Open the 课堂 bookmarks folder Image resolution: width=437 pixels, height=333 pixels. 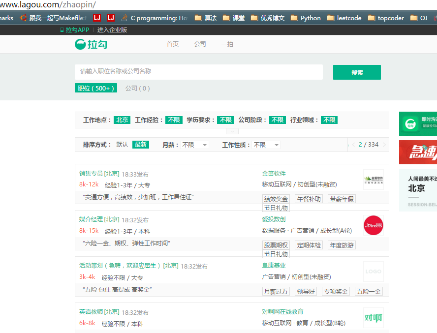[234, 18]
